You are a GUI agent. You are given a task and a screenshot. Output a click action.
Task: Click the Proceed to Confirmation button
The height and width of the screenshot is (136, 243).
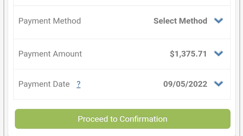click(123, 119)
